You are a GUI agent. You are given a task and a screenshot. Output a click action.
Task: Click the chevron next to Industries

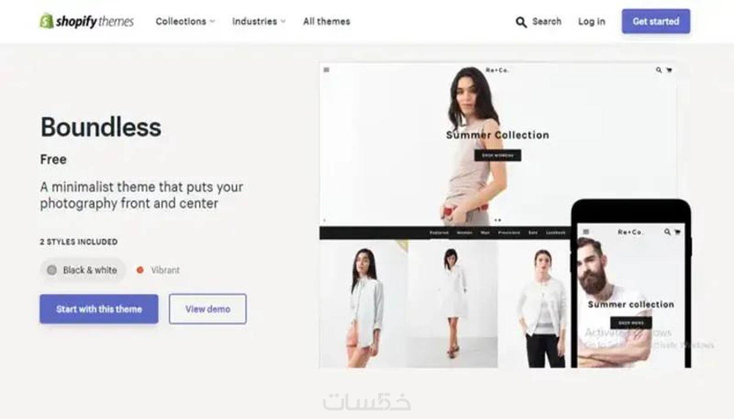[283, 21]
